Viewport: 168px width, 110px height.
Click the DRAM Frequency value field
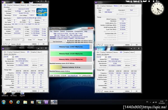coord(123,19)
